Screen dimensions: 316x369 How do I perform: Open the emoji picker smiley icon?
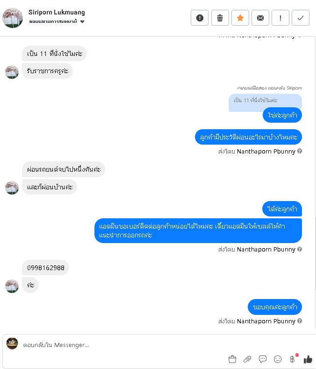pos(278,359)
